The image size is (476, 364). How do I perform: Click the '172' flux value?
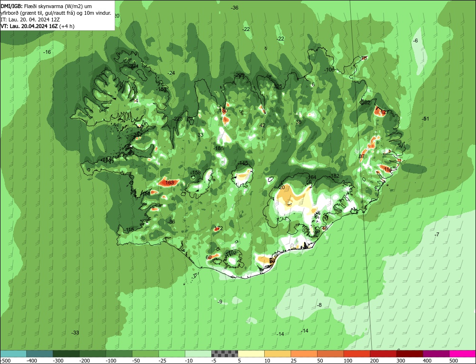pyautogui.click(x=218, y=229)
